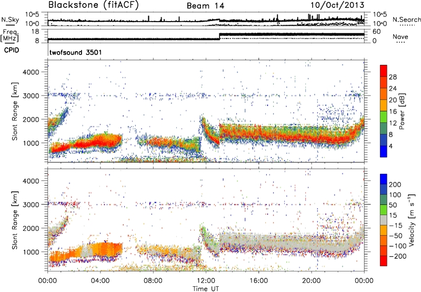Click the 1000 tick in the velocity panel

tap(31, 252)
